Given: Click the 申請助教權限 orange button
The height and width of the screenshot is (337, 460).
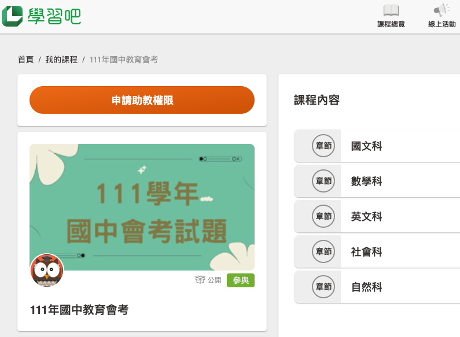Looking at the screenshot, I should pos(142,100).
